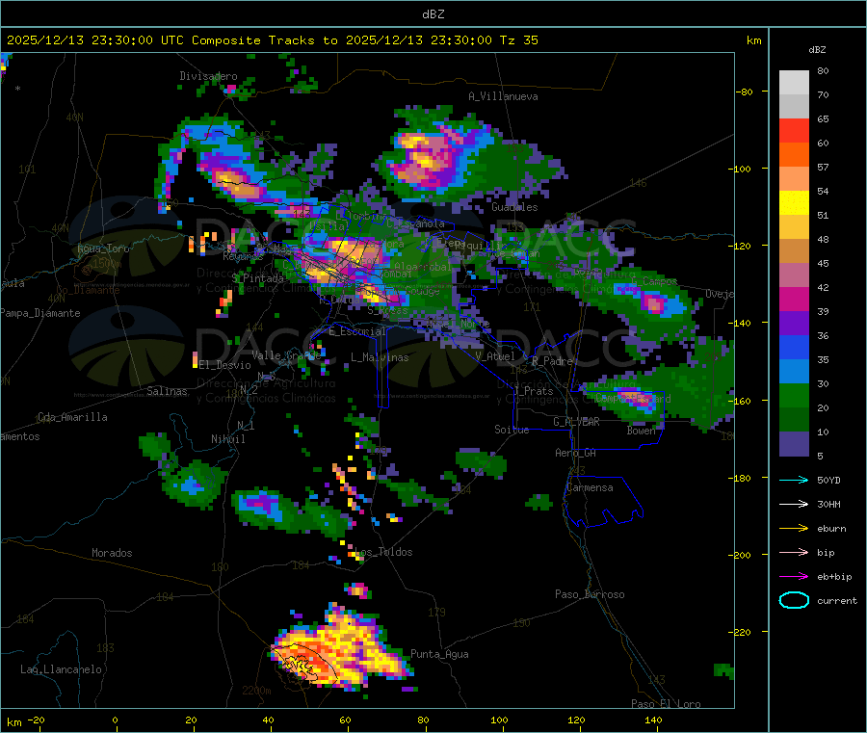Click the intense storm cell near Punta_Agua
867x733 pixels.
pyautogui.click(x=340, y=649)
